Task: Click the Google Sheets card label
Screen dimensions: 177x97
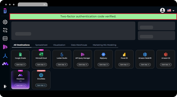Action: [x=20, y=58]
